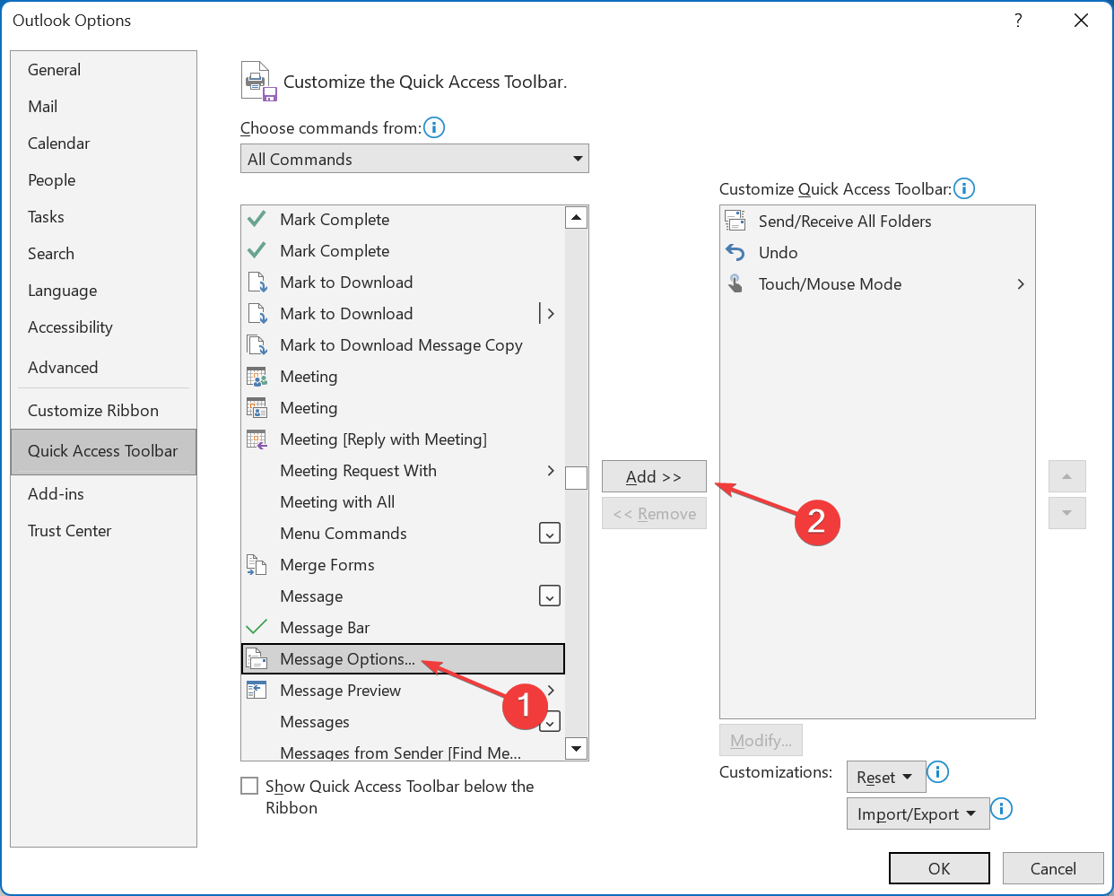The width and height of the screenshot is (1114, 896).
Task: Click the info icon next to Import/Export
Action: point(1001,808)
